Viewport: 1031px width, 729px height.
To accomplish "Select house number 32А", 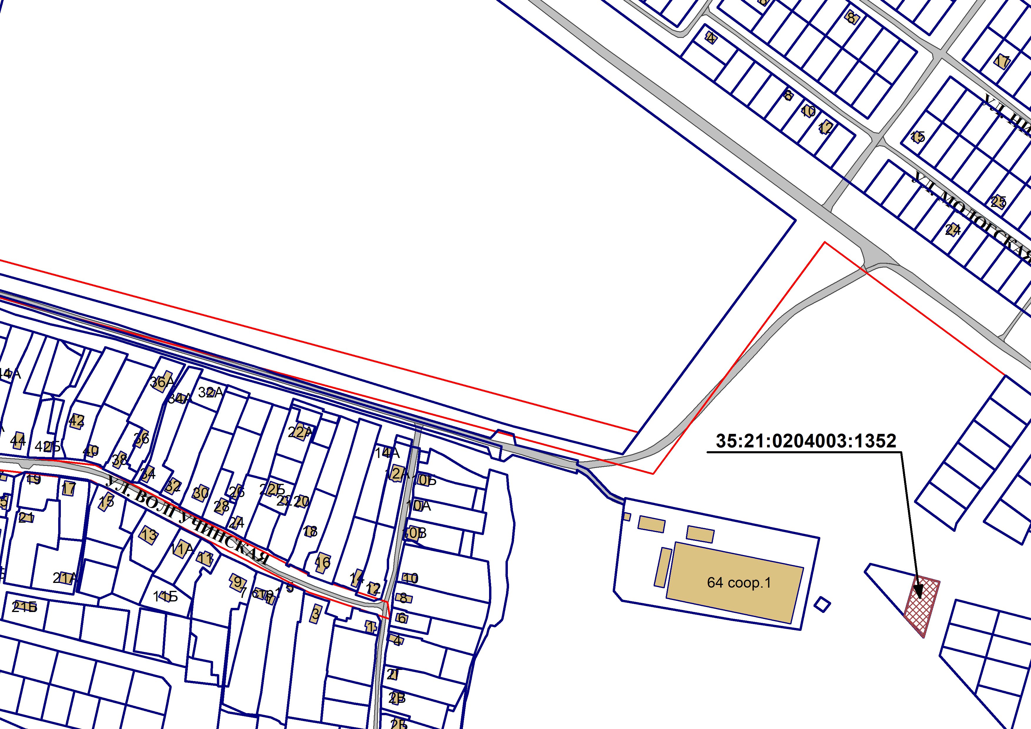I will (x=211, y=393).
